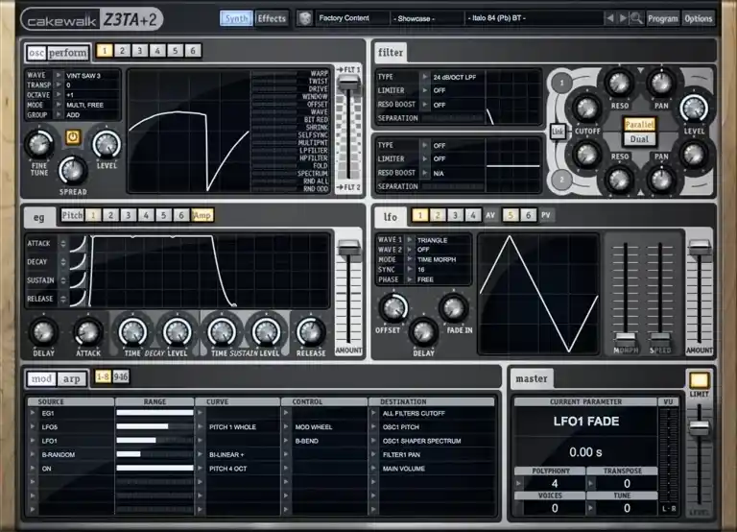This screenshot has height=532, width=737.
Task: Open the Polyphony value dropdown
Action: coord(519,483)
